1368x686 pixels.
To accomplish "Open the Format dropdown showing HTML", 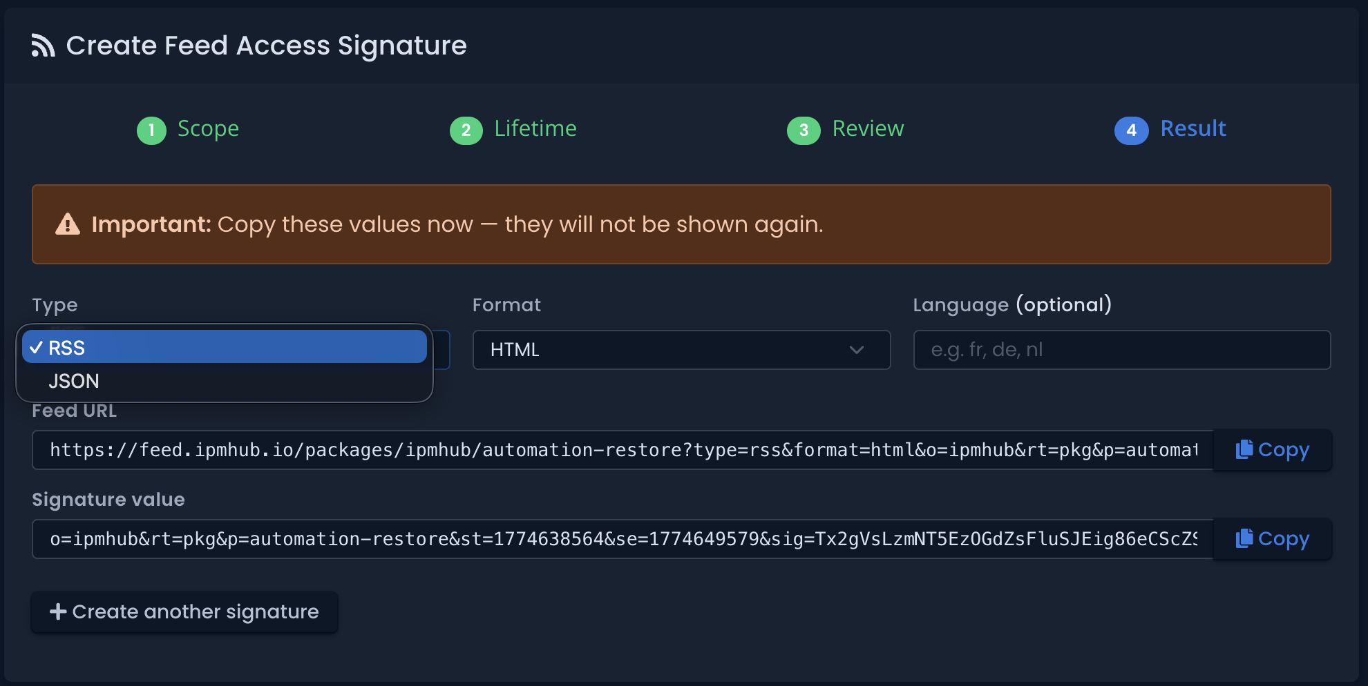I will (681, 350).
